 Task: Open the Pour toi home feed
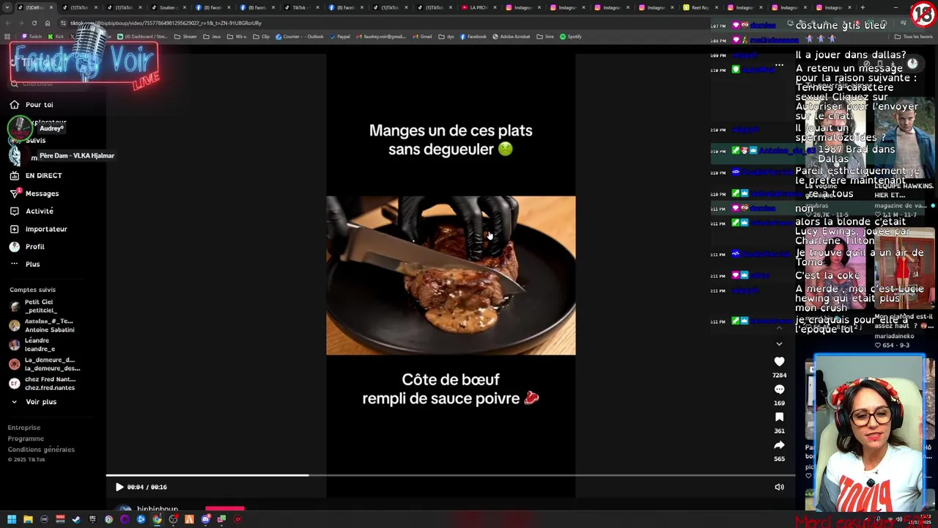(32, 105)
